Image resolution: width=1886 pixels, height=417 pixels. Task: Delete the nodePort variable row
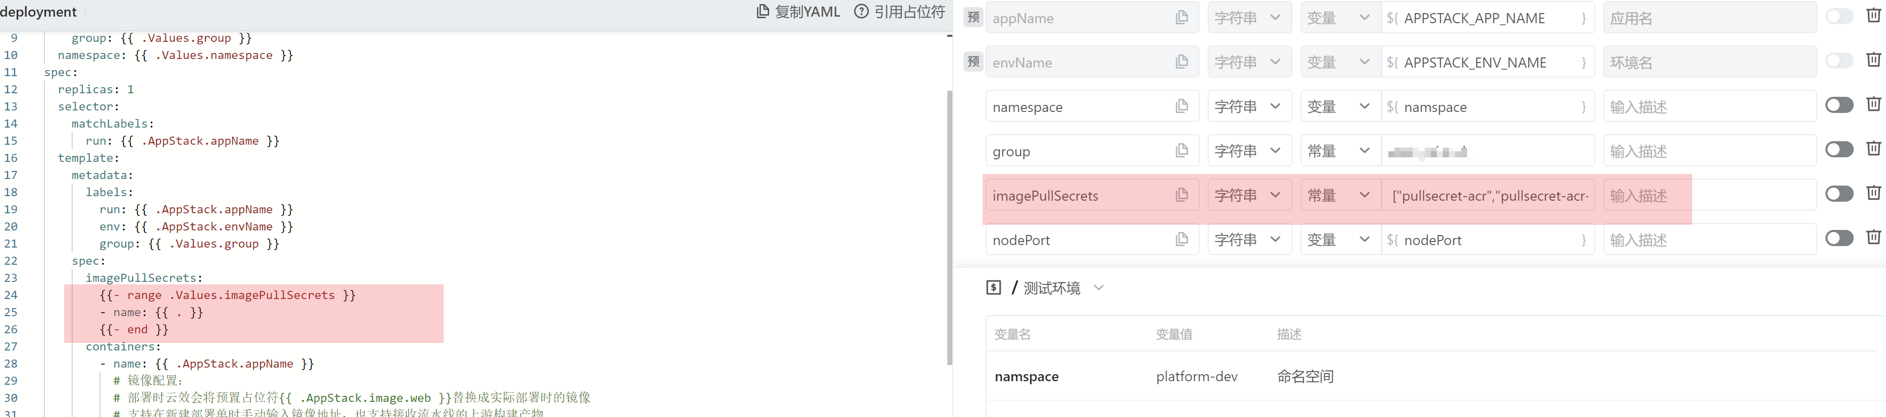tap(1873, 237)
